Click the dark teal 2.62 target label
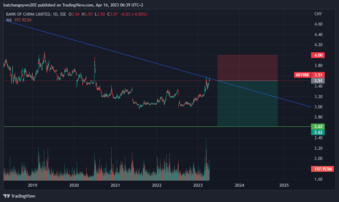339x202 pixels. tap(318, 132)
